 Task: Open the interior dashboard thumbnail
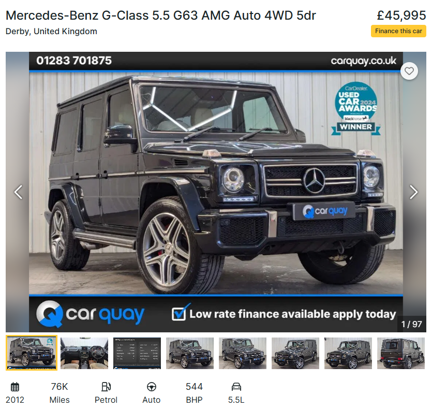click(84, 353)
